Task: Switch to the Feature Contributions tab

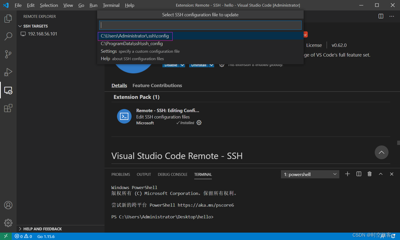Action: point(157,85)
